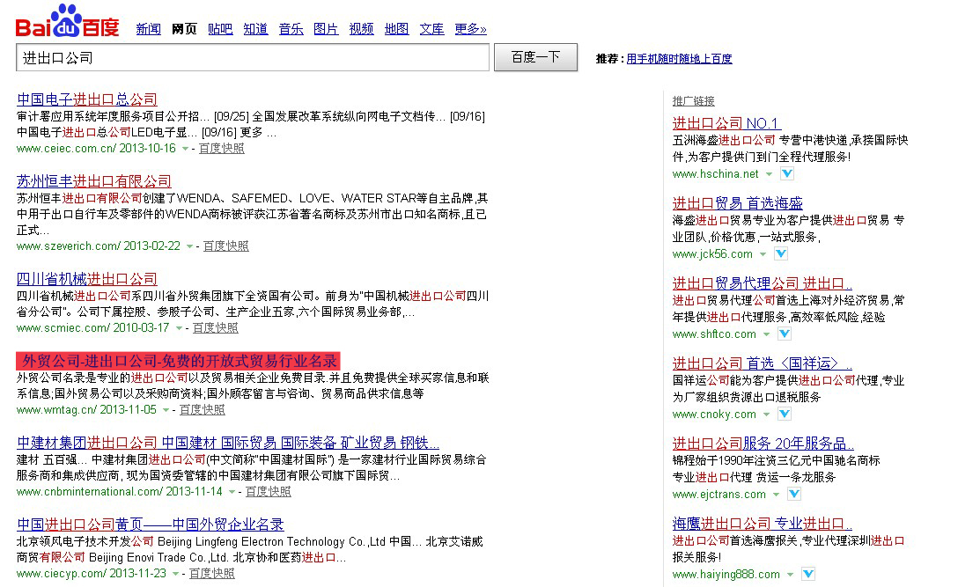Viewport: 958px width, 587px height.
Task: Open the 中国电子进出口总公司 result
Action: 87,99
